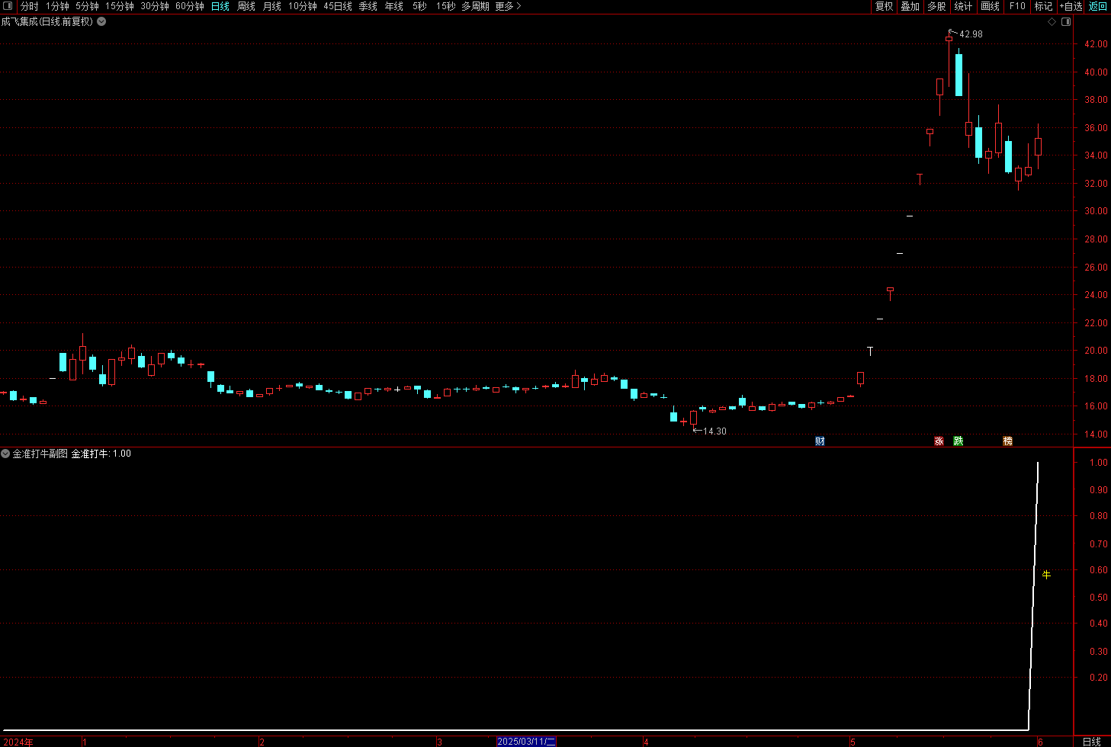Click month 5 marker on time axis
This screenshot has height=747, width=1111.
pos(853,742)
